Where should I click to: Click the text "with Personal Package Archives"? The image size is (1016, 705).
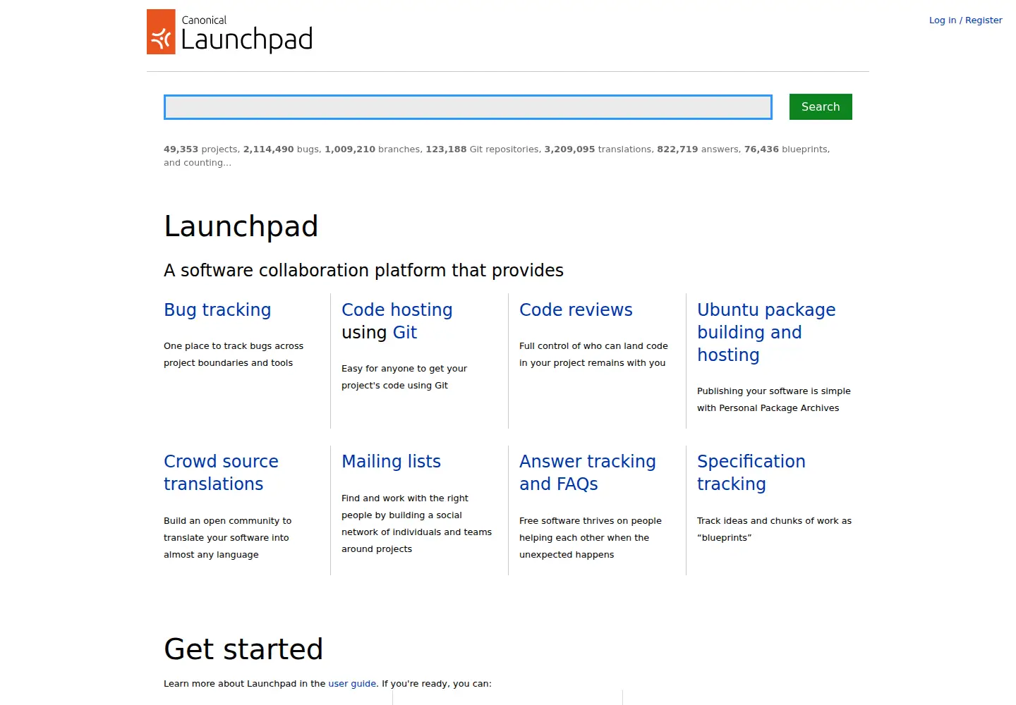[768, 408]
